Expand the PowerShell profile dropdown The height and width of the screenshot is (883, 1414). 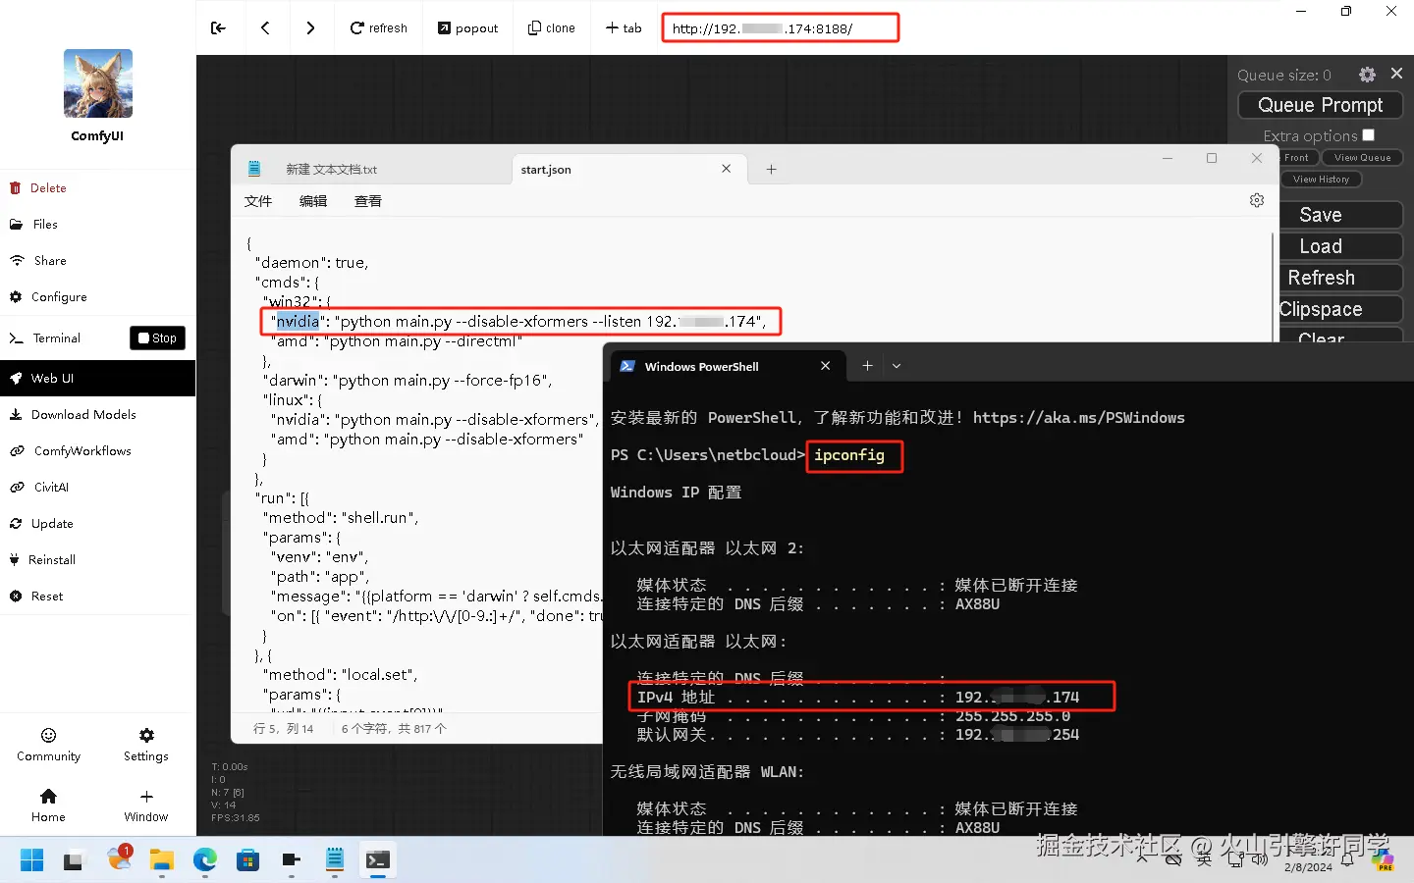897,366
